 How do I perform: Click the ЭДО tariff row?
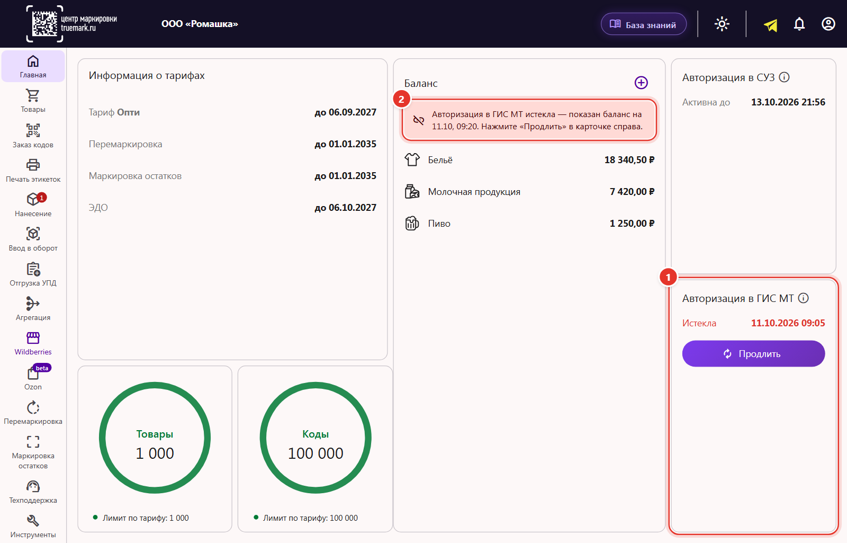232,208
